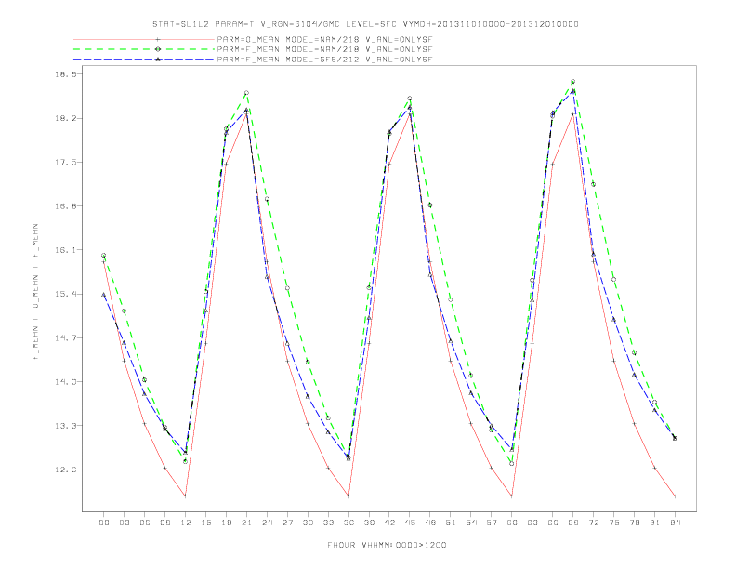Click the y-axis tick label 14.0
This screenshot has height=569, width=736.
coord(67,382)
